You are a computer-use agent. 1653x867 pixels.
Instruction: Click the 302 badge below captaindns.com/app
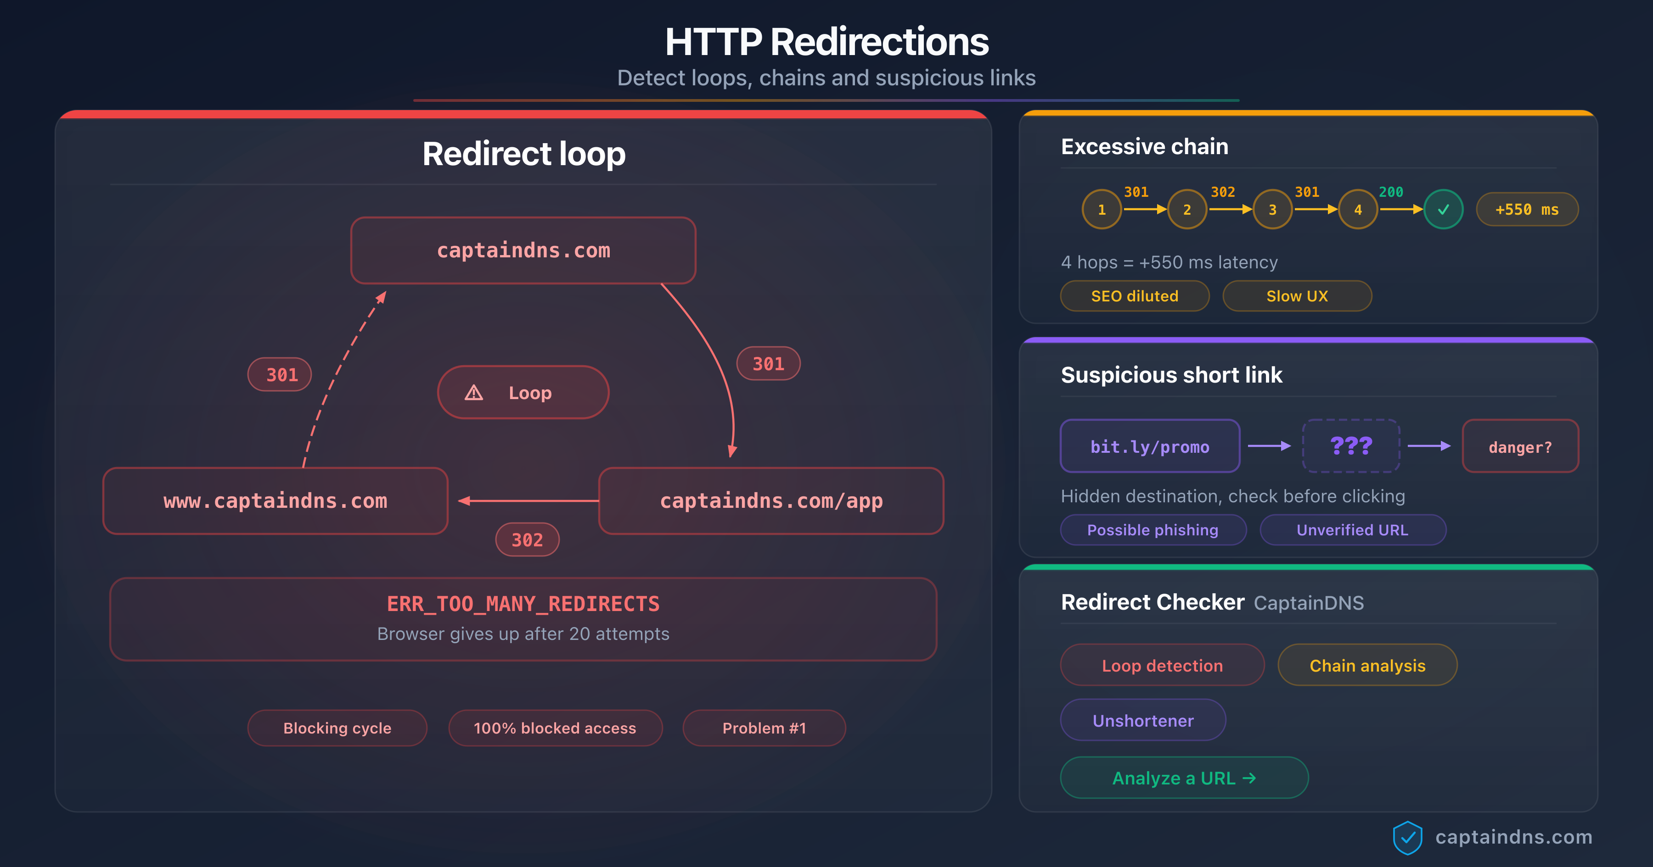(x=528, y=539)
